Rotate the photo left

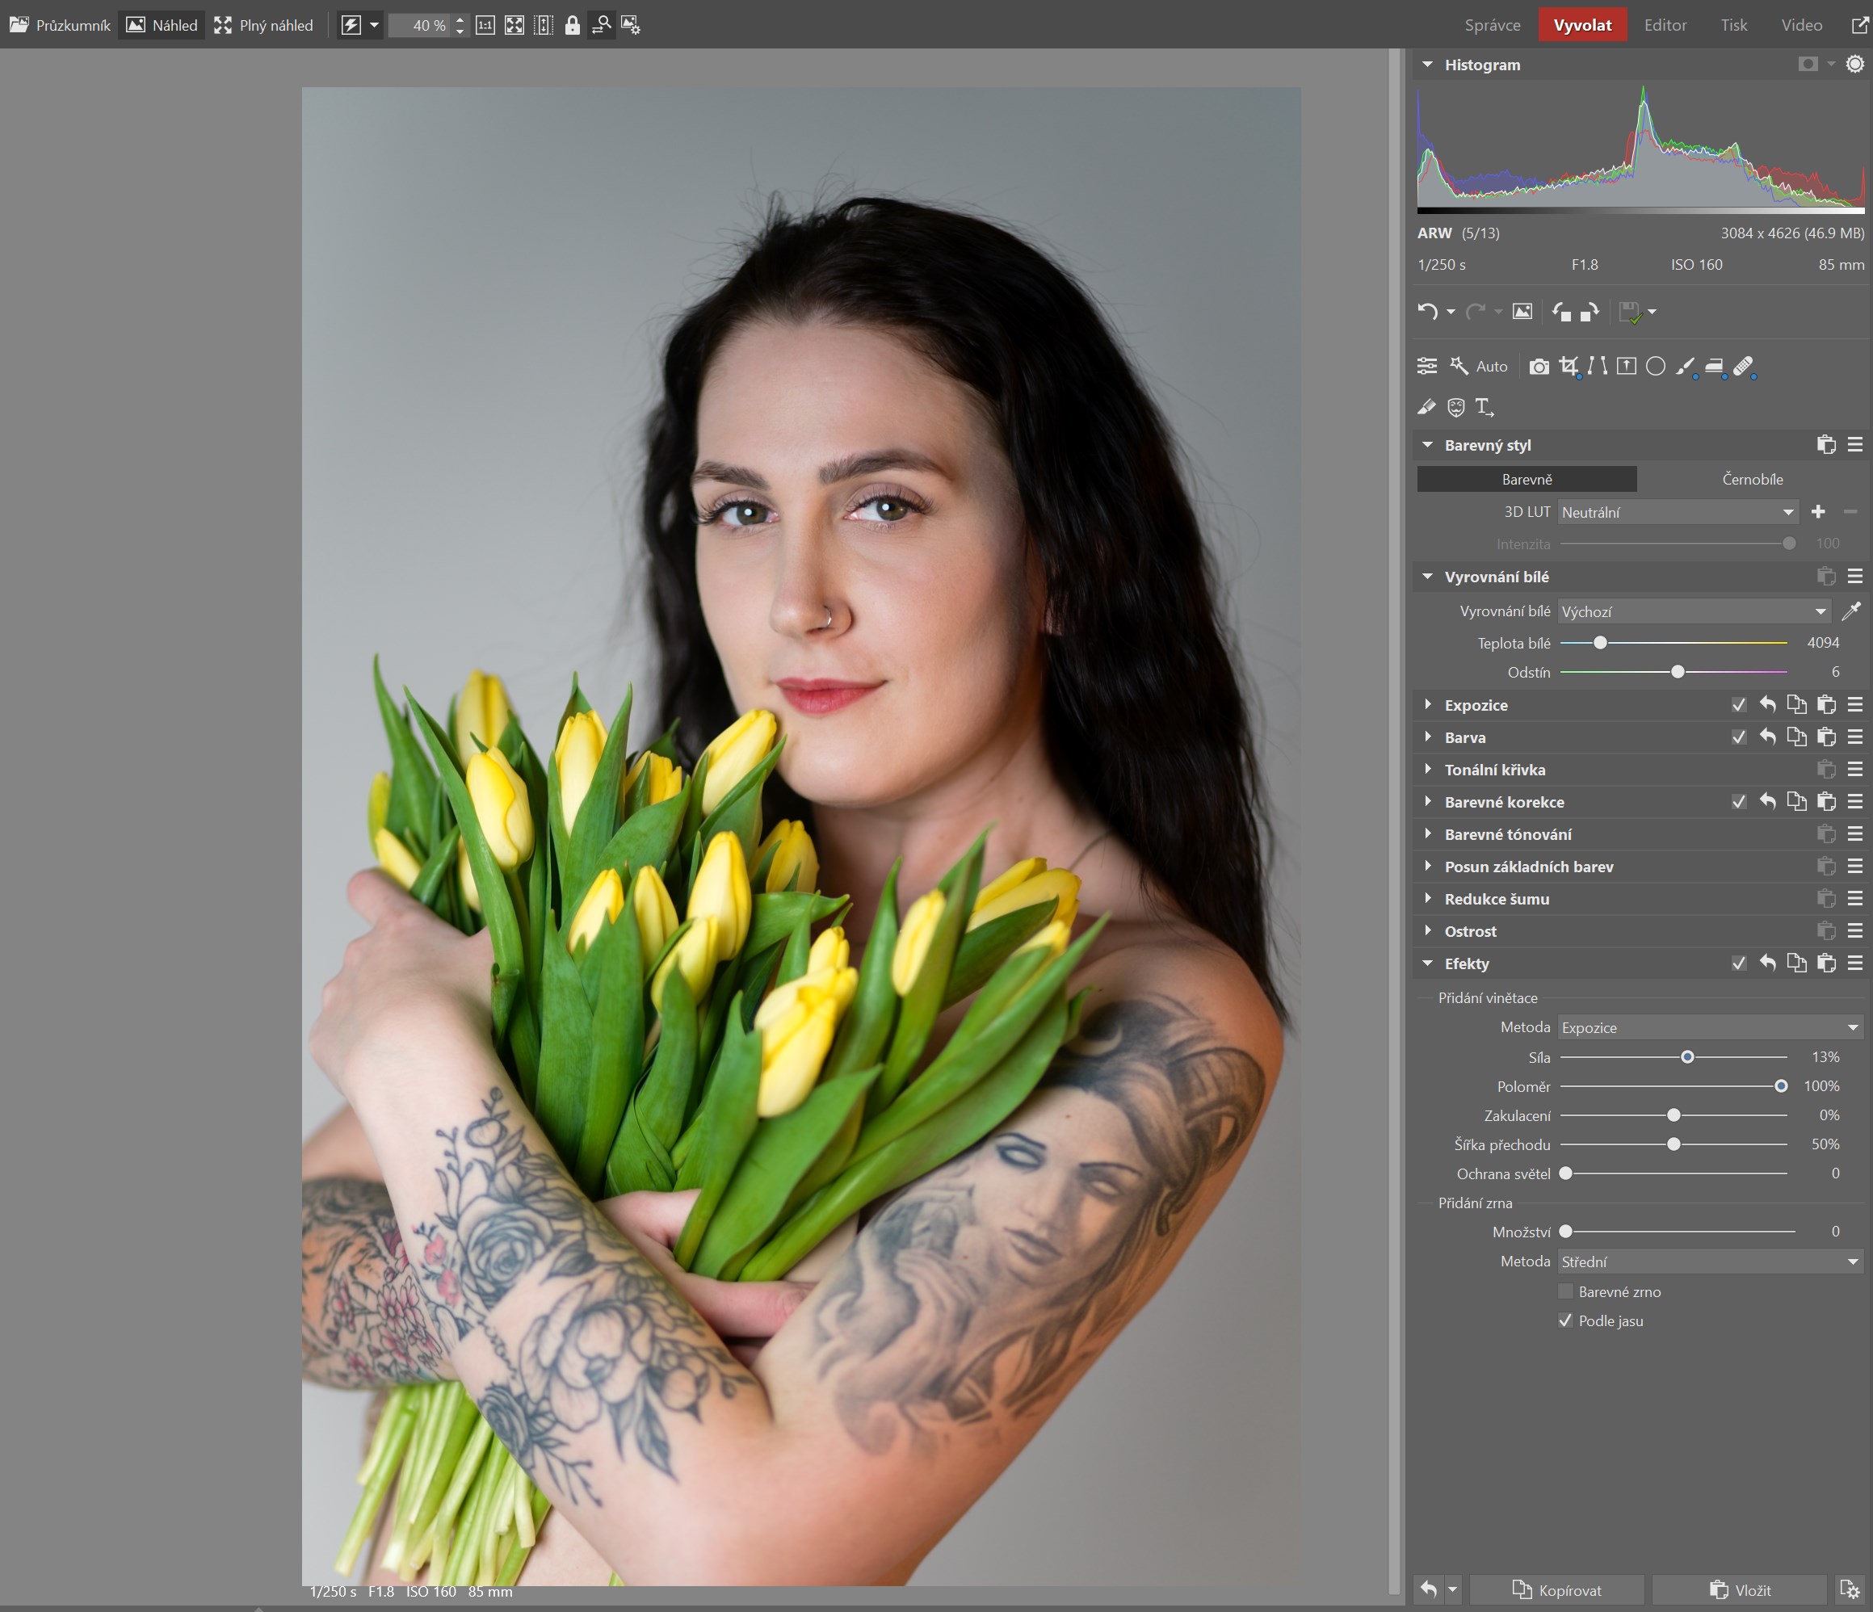click(1561, 312)
